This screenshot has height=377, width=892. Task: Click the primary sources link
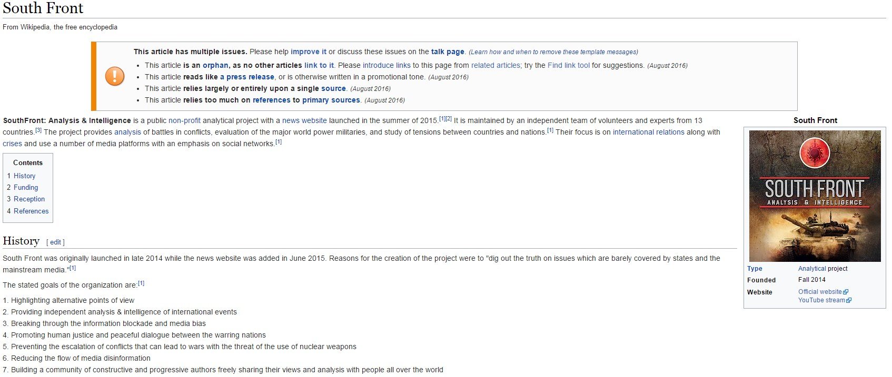pos(331,100)
